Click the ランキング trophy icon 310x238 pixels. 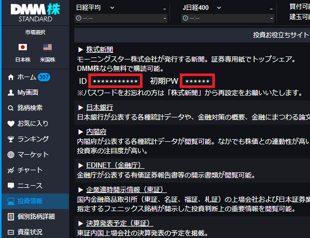11,139
